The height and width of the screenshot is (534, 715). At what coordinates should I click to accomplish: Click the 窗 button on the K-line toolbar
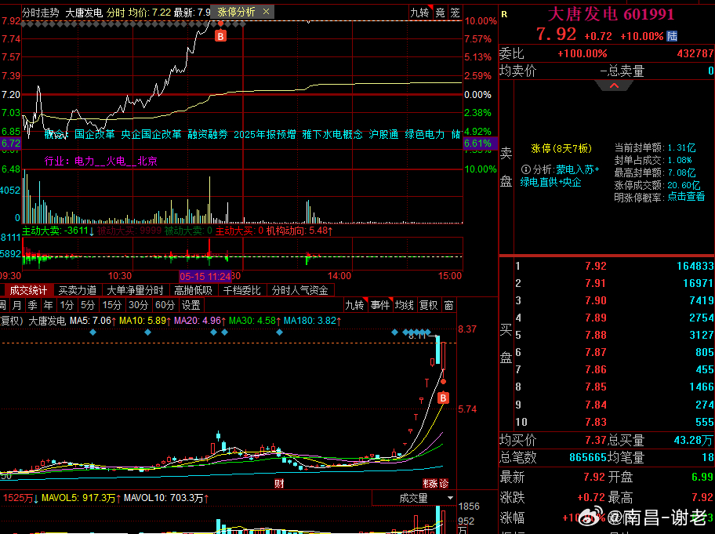(x=448, y=305)
